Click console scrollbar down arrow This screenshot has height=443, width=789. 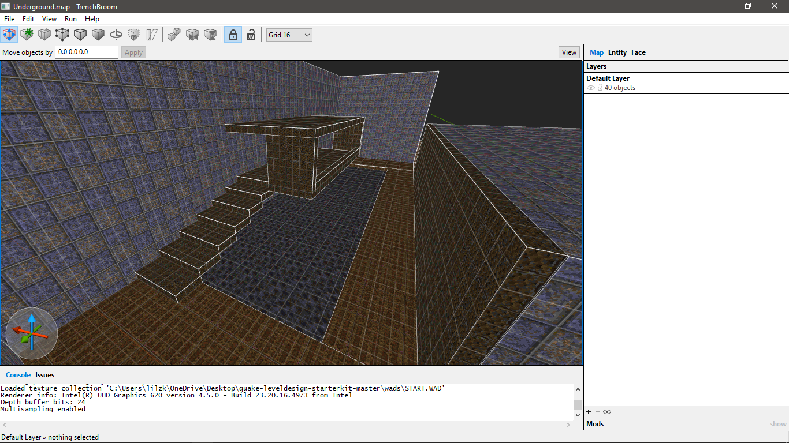tap(578, 415)
